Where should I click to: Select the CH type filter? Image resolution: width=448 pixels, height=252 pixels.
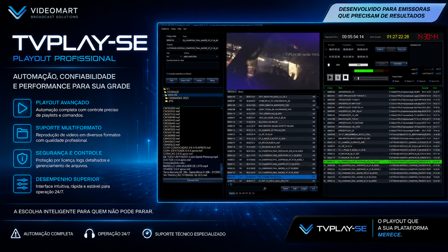pos(240,193)
